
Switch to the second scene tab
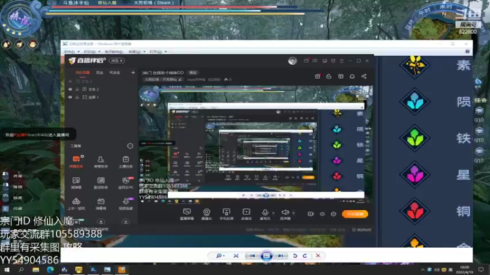pyautogui.click(x=99, y=73)
